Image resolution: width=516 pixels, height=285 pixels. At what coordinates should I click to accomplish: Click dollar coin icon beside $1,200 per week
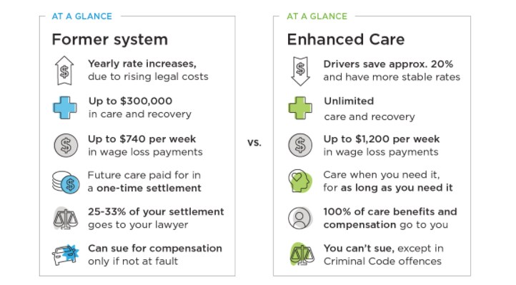click(300, 145)
